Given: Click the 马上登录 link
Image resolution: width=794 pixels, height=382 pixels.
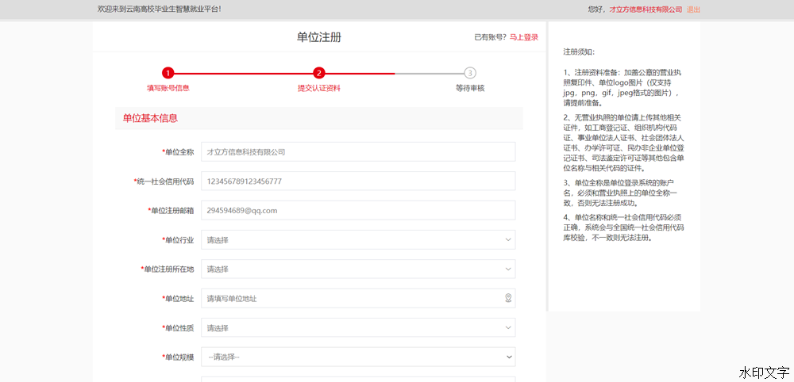Looking at the screenshot, I should click(x=523, y=37).
